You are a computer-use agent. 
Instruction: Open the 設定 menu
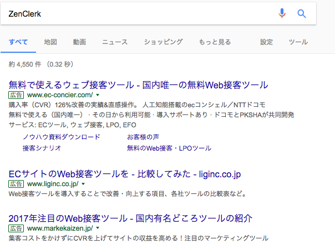(x=266, y=42)
